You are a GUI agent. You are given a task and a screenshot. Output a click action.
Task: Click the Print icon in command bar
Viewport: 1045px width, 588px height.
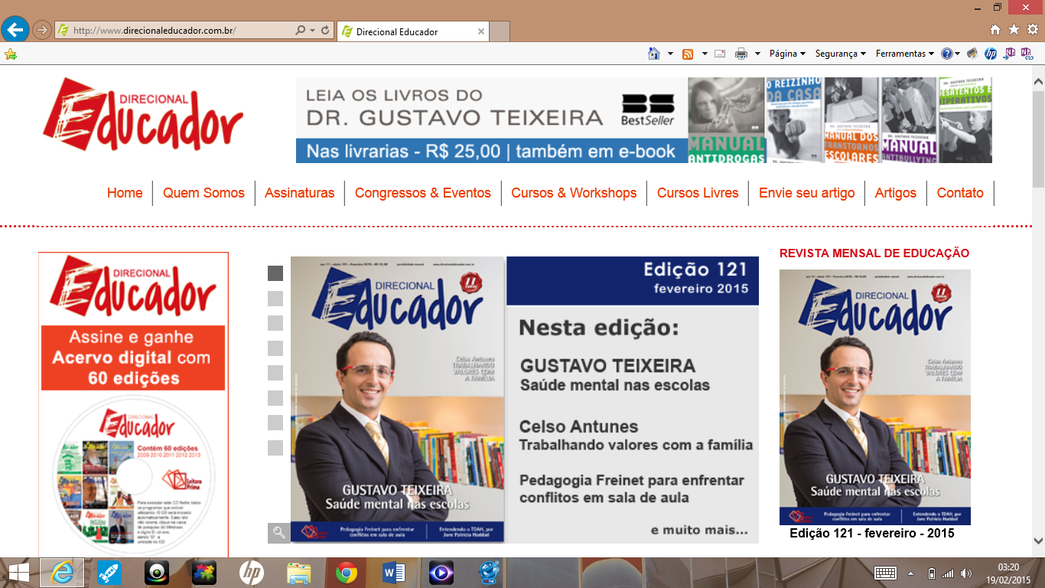point(741,54)
